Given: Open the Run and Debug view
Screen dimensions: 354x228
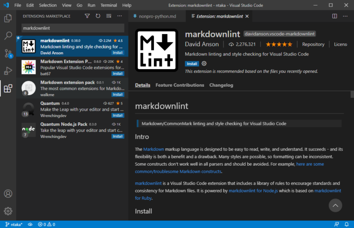Looking at the screenshot, I should tap(8, 71).
